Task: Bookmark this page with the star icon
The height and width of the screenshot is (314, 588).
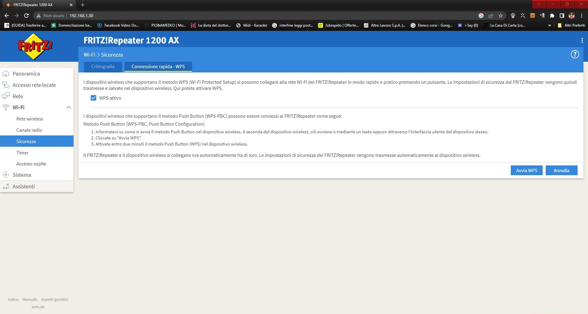Action: [x=500, y=16]
